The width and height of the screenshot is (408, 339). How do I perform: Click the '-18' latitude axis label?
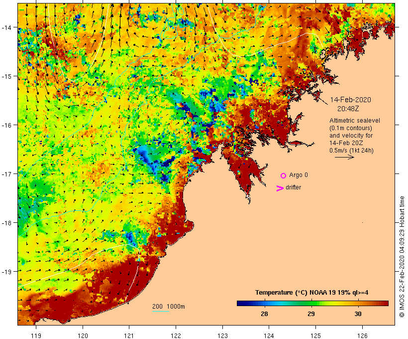[x=6, y=223]
